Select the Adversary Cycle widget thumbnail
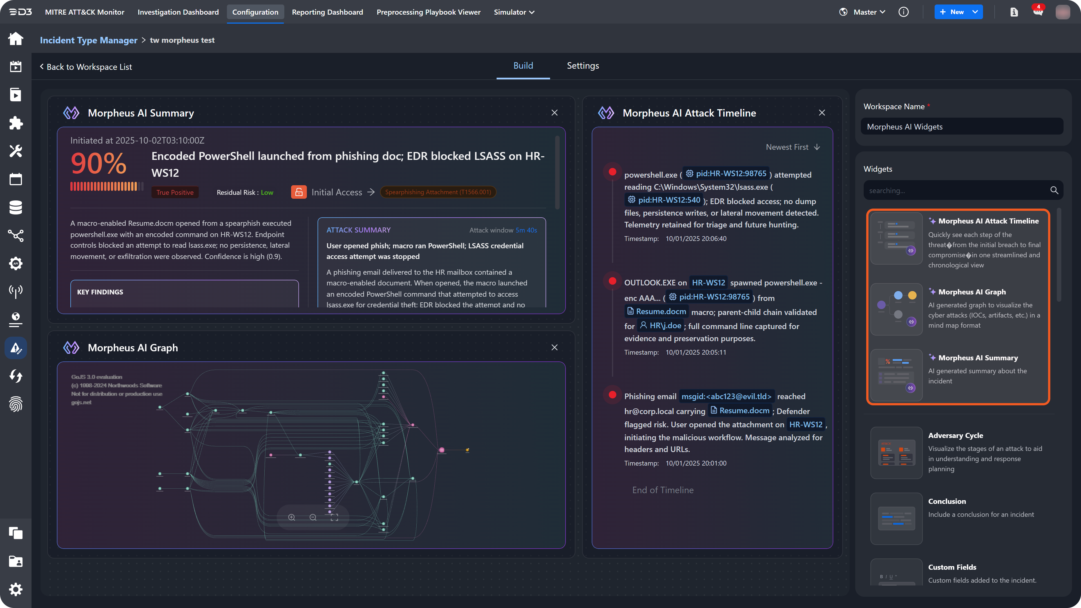 [896, 453]
